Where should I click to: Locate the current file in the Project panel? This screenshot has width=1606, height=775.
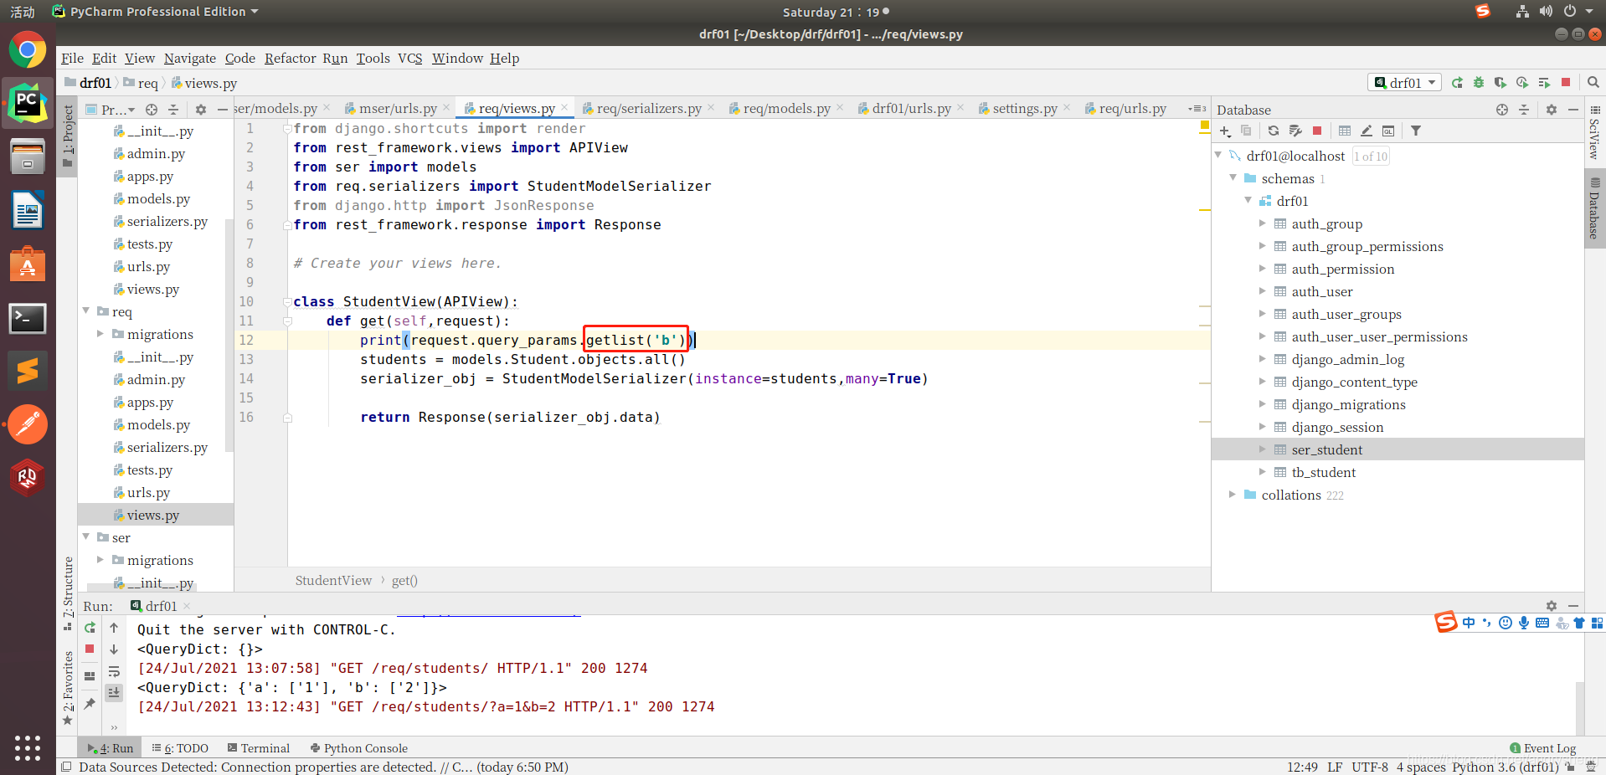coord(152,110)
